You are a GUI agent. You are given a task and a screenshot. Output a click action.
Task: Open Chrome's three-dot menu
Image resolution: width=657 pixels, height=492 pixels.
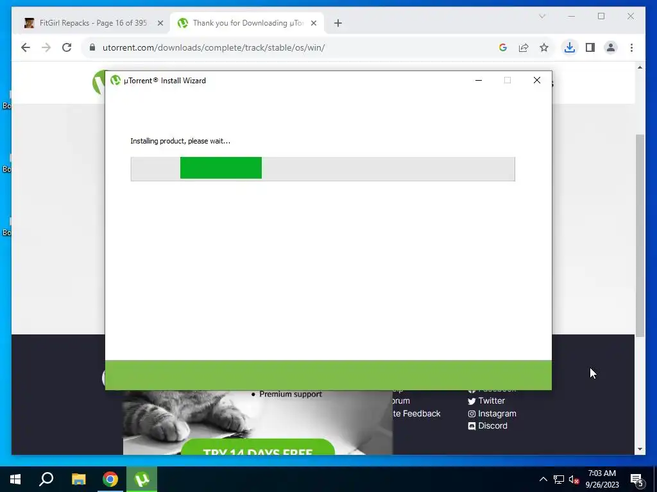pyautogui.click(x=631, y=47)
